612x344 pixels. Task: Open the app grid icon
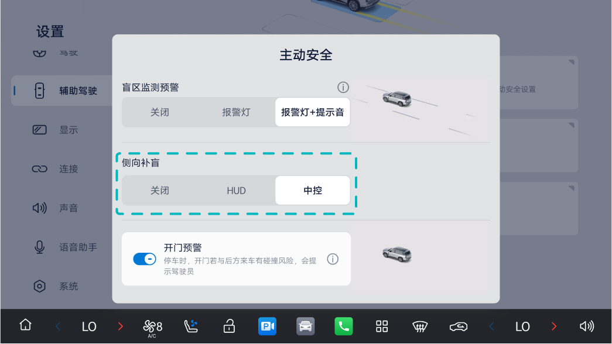point(382,326)
